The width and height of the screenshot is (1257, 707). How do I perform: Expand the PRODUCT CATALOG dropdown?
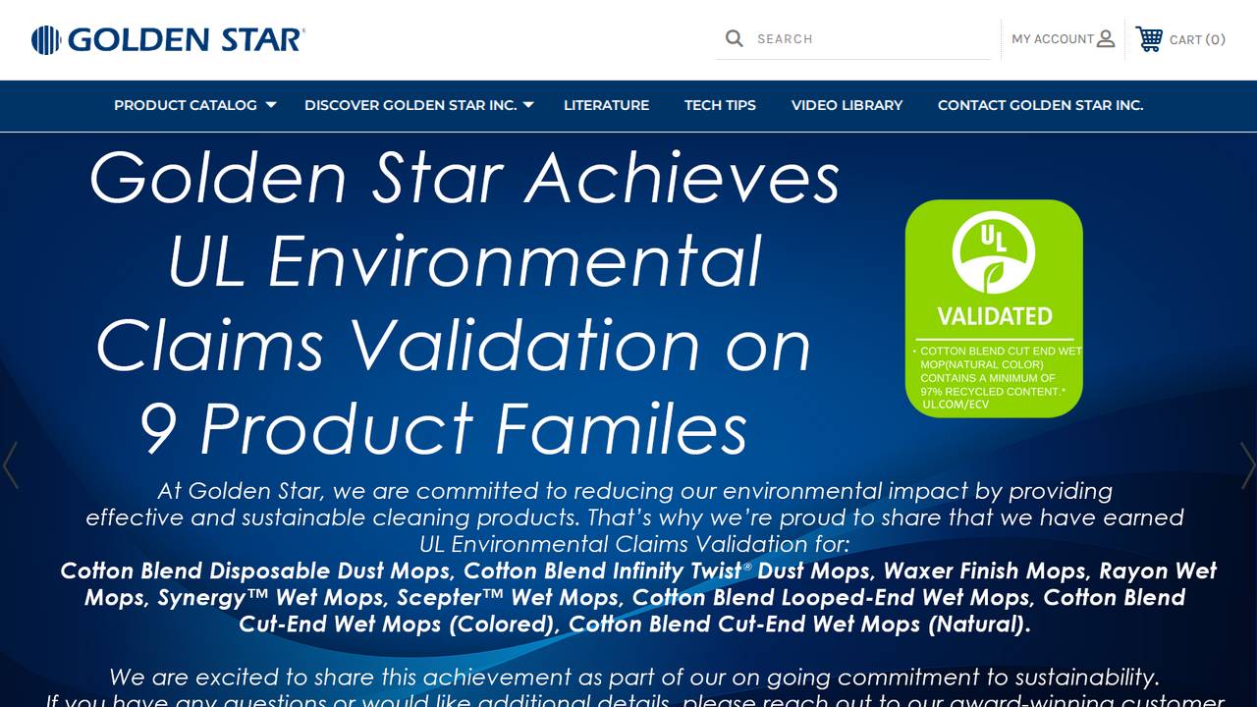click(186, 105)
